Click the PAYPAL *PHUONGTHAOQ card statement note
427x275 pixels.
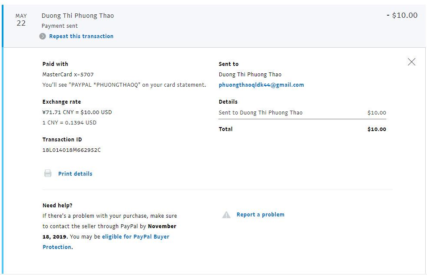point(124,85)
